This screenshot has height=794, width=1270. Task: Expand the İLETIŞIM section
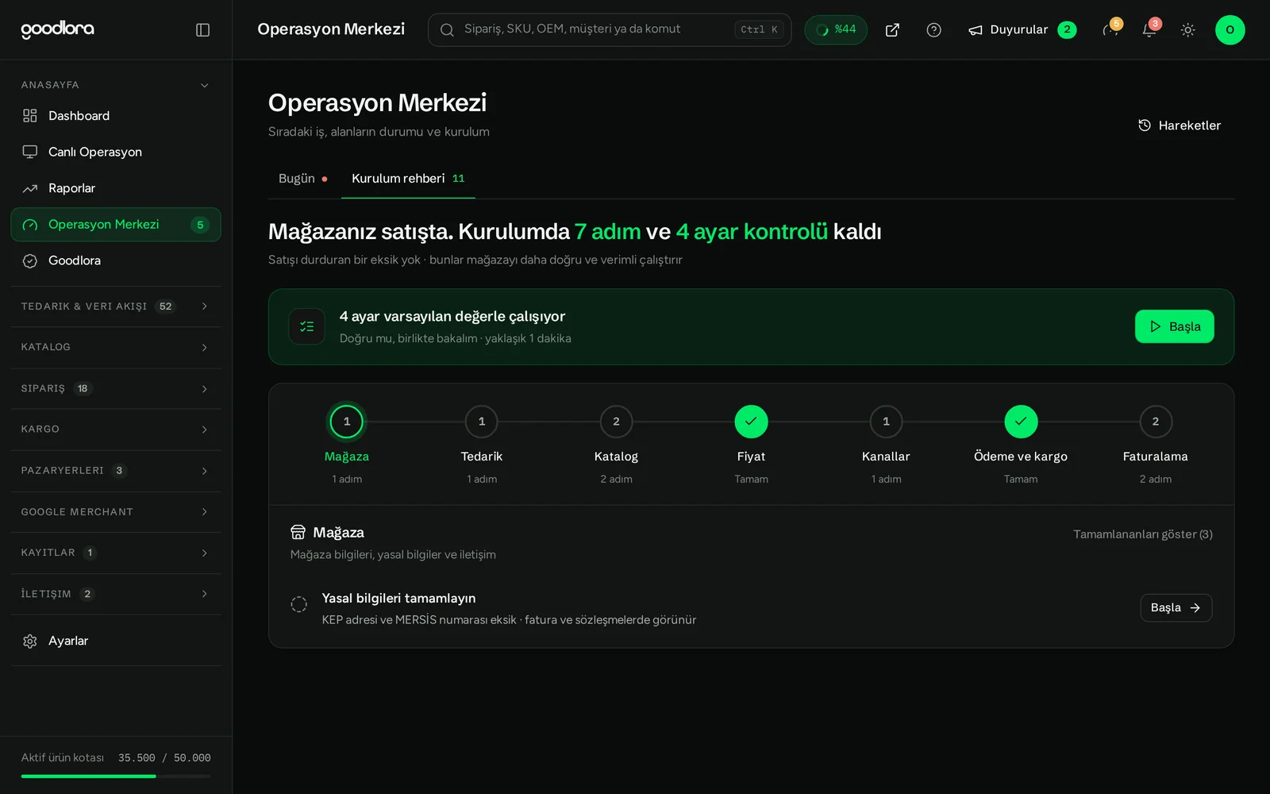tap(116, 594)
